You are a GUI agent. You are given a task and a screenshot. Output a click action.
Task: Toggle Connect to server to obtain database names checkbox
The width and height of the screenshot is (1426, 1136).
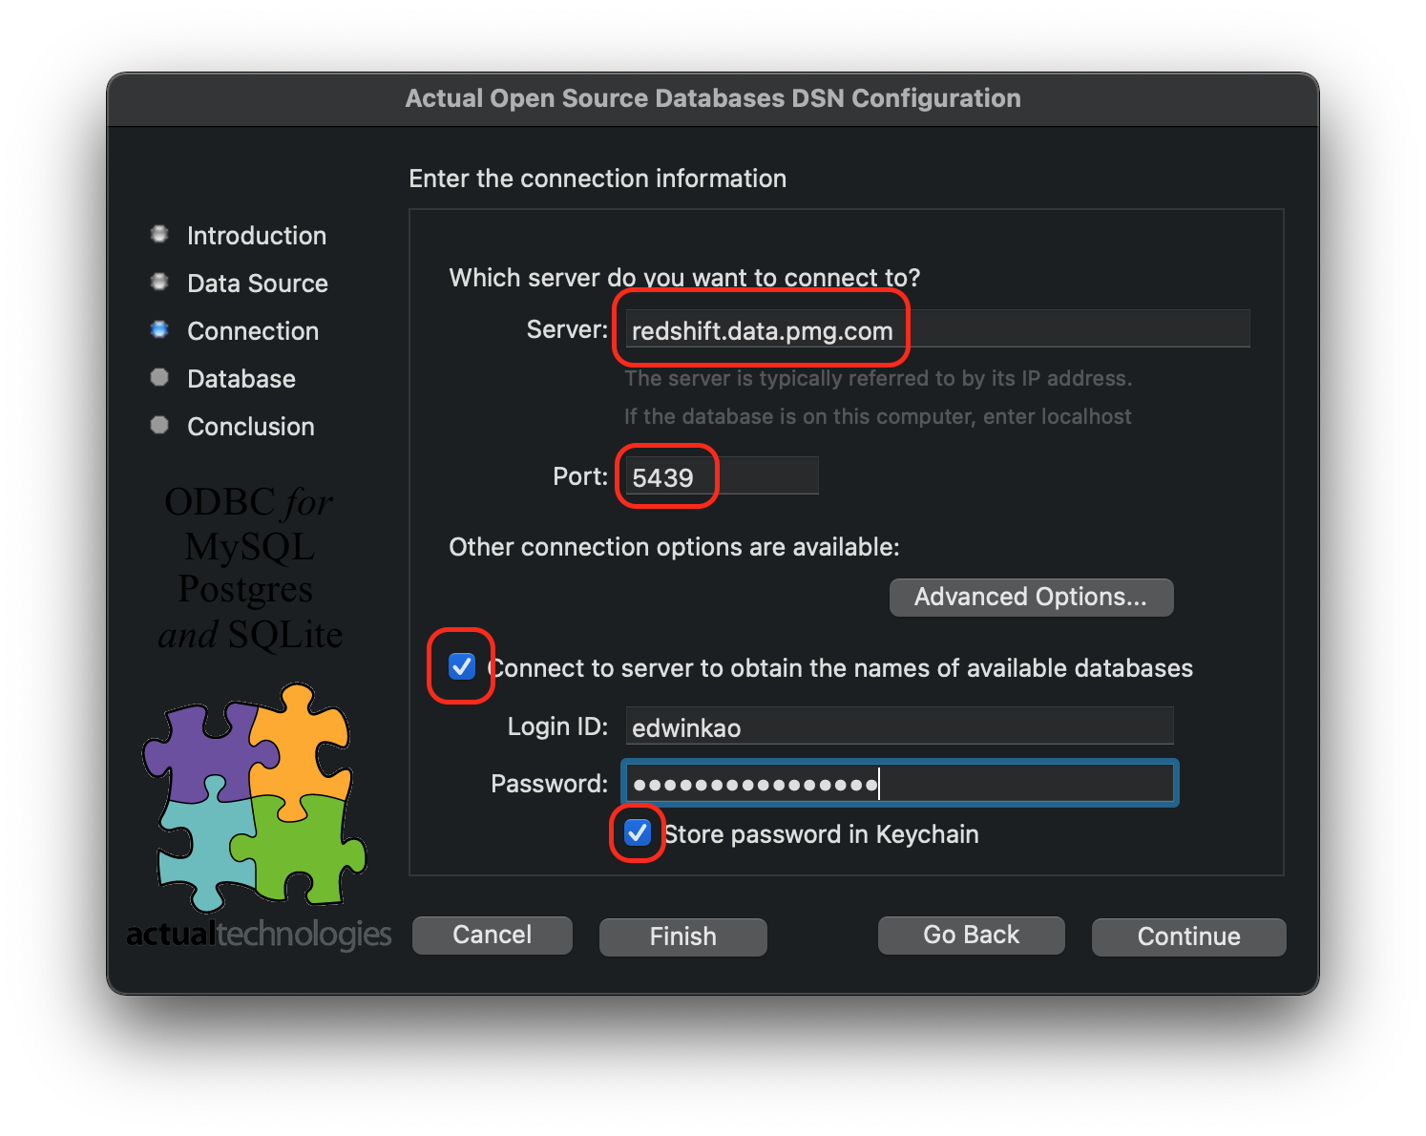[462, 666]
